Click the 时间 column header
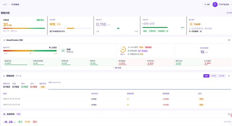This screenshot has height=126, width=232. click(x=5, y=94)
